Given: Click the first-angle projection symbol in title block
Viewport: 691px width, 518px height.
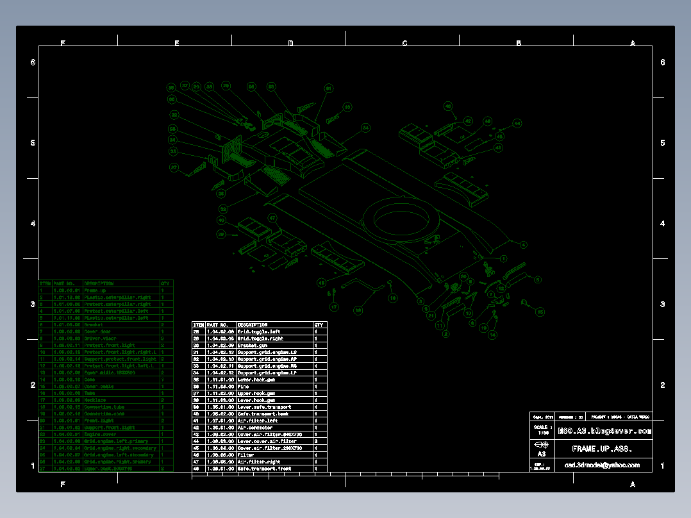Looking at the screenshot, I should tap(541, 445).
